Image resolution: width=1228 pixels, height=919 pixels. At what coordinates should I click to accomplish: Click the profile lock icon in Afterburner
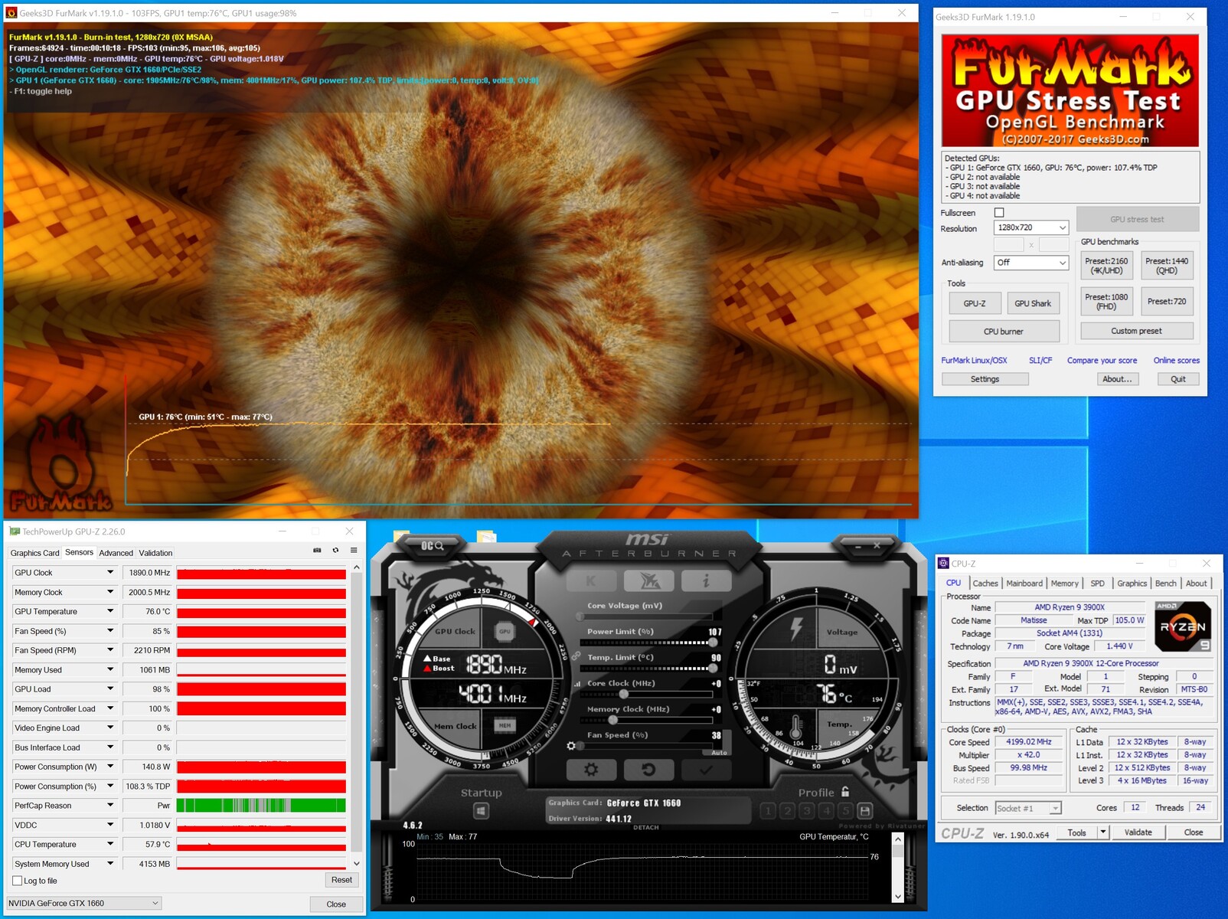point(845,792)
